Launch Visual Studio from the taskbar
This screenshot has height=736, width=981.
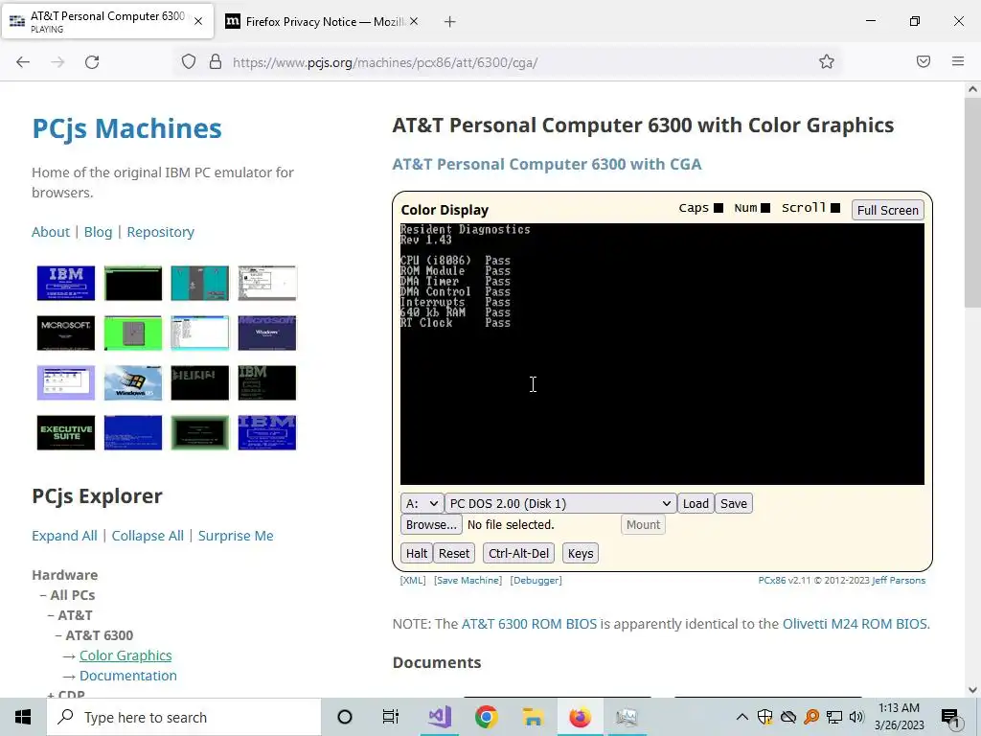[x=440, y=717]
